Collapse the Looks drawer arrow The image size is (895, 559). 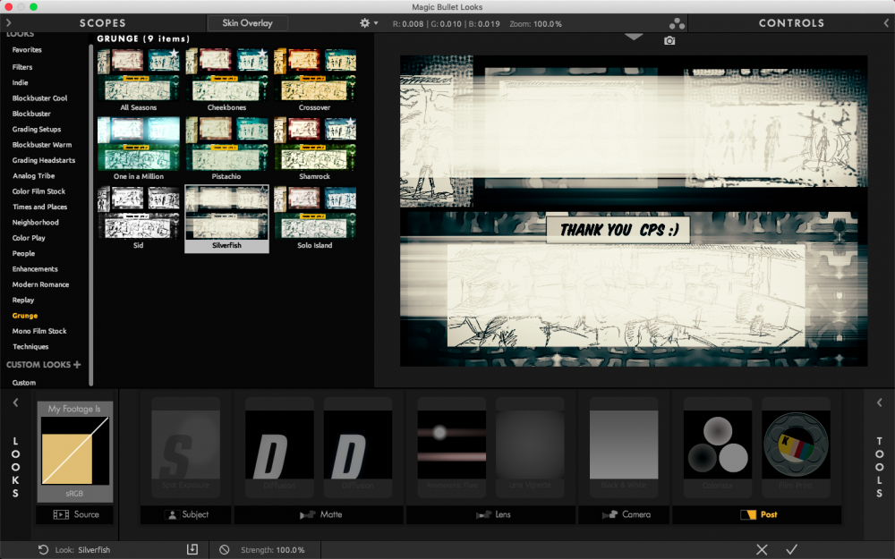click(x=15, y=402)
